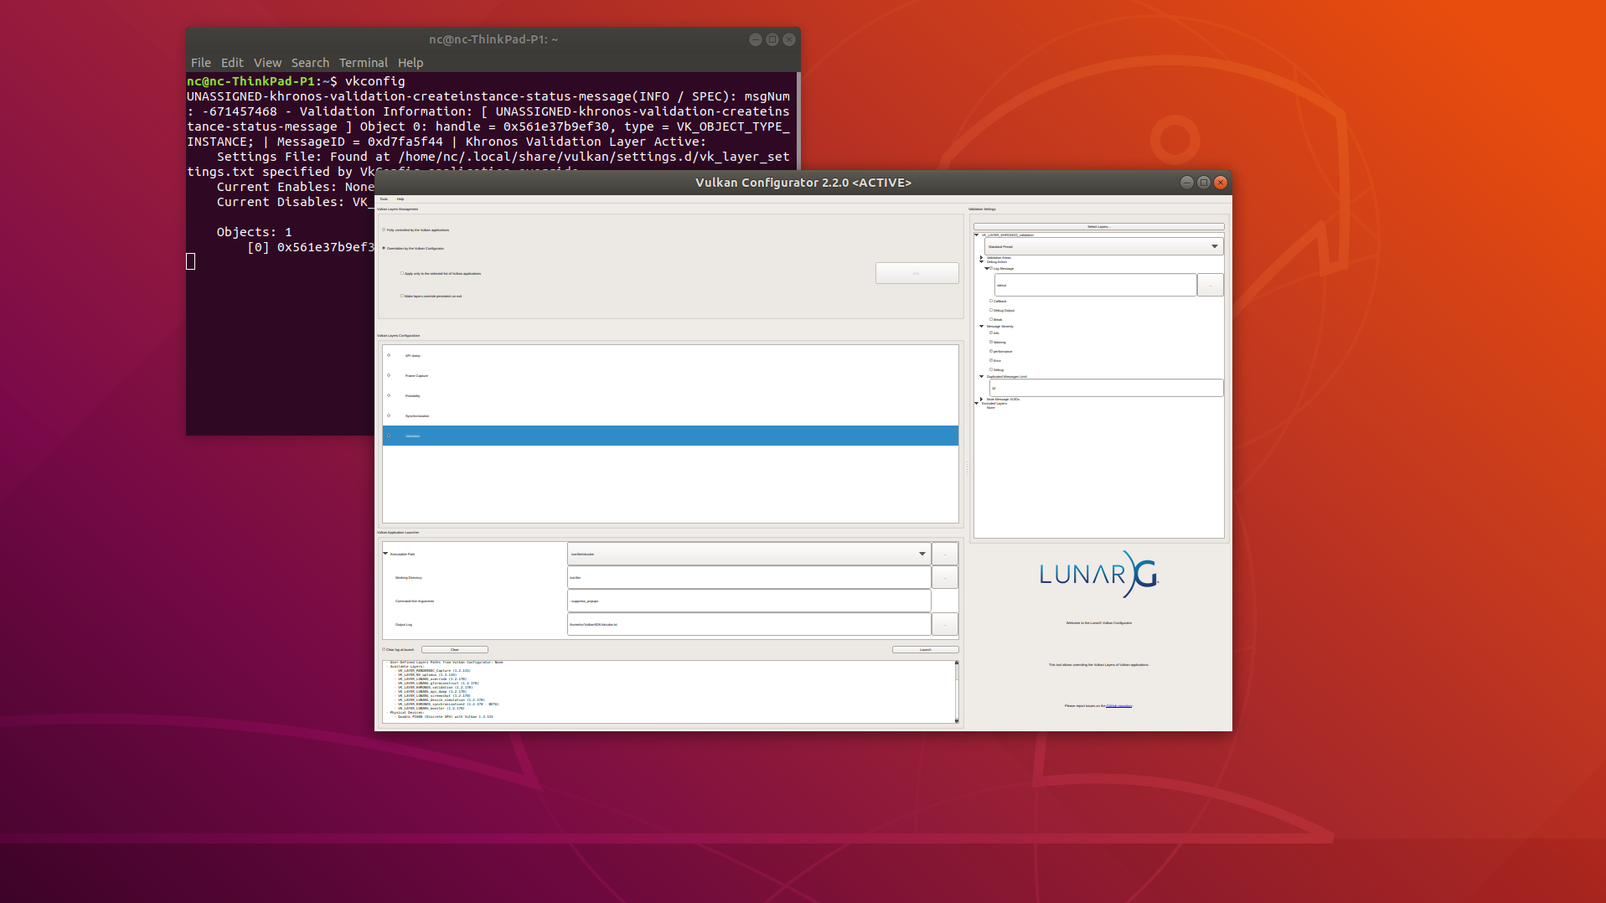Enable the Debug message severity checkbox

coord(991,369)
